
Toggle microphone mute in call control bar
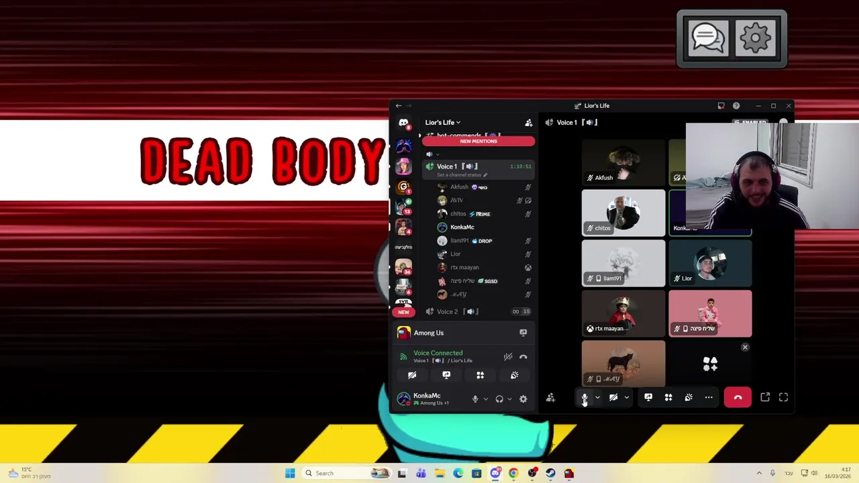(x=585, y=397)
